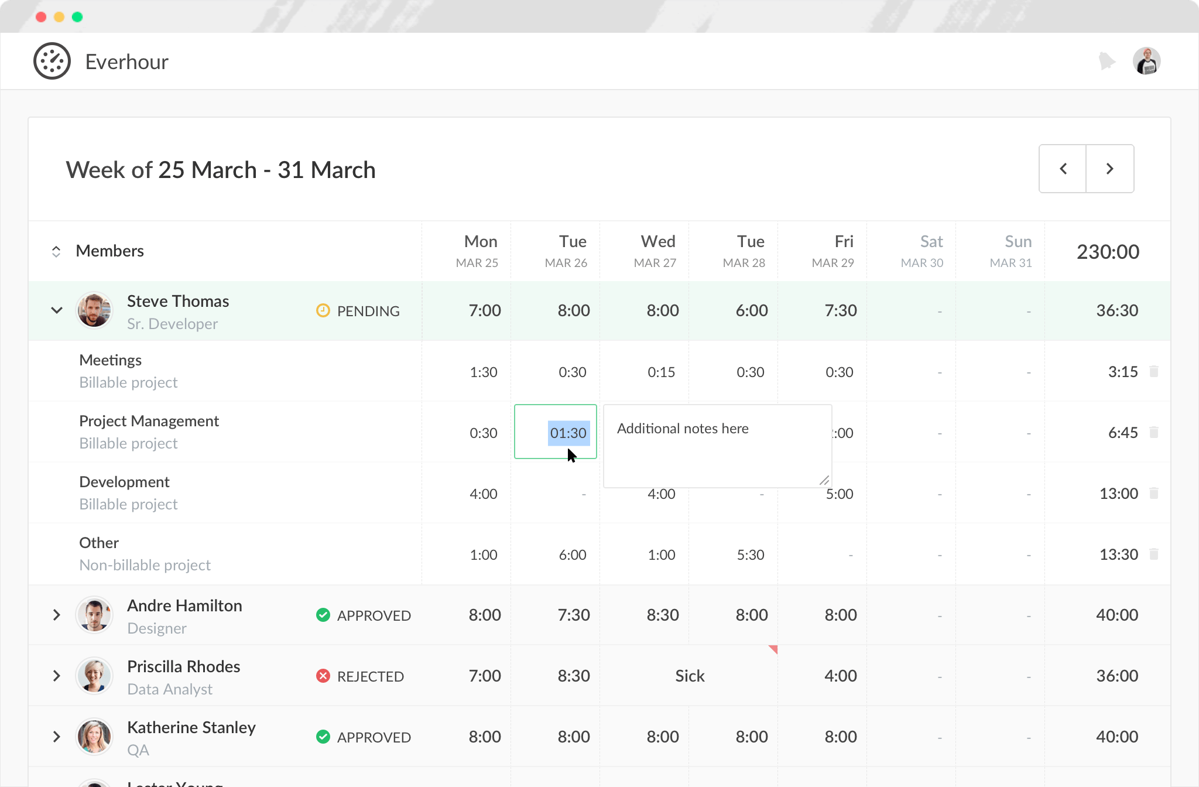The width and height of the screenshot is (1199, 787).
Task: Go to the next week
Action: 1109,169
